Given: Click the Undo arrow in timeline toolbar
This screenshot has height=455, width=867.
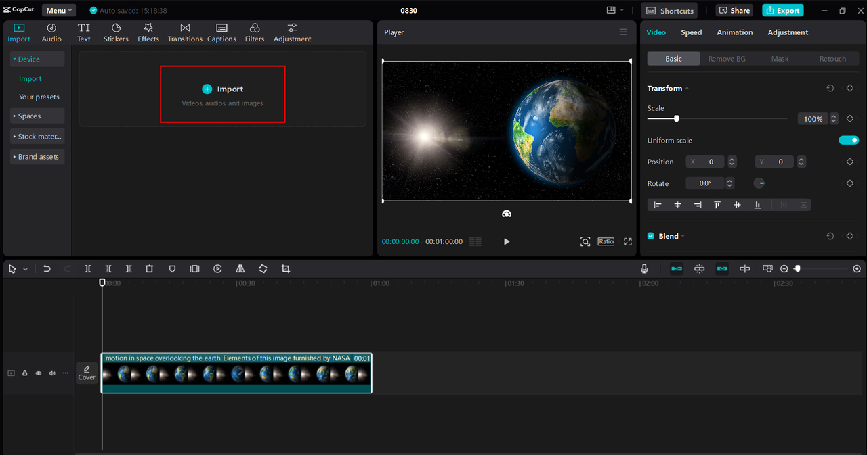Looking at the screenshot, I should [47, 268].
